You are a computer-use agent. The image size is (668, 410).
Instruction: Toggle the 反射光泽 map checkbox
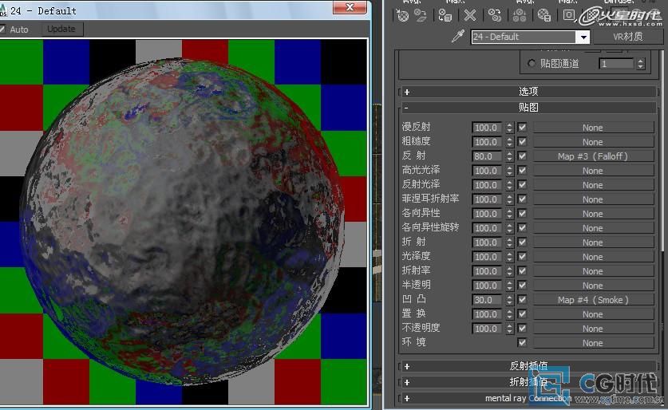522,185
